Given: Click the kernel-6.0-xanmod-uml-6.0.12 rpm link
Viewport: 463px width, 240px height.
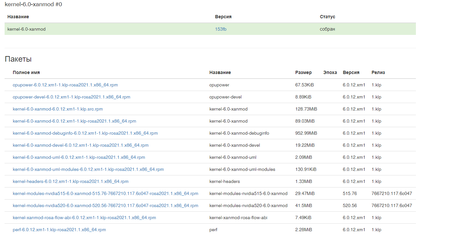Looking at the screenshot, I should tap(79, 157).
